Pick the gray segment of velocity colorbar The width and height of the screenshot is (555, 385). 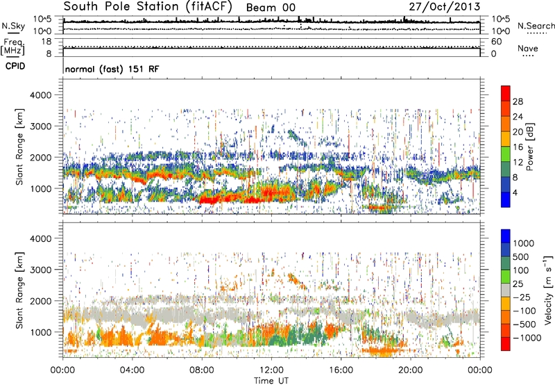pyautogui.click(x=506, y=290)
